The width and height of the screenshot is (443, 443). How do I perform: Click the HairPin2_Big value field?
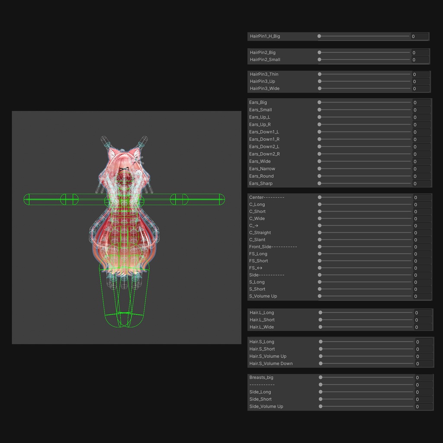(x=421, y=52)
